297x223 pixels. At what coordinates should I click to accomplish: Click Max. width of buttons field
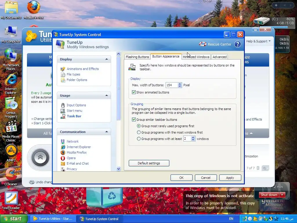172,85
